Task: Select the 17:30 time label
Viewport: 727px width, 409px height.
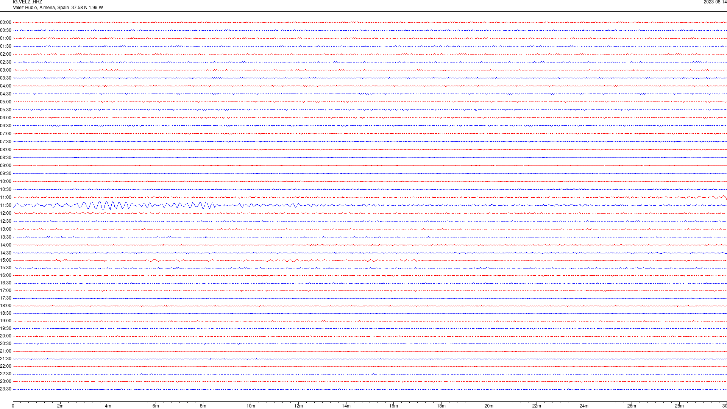Action: (6, 298)
